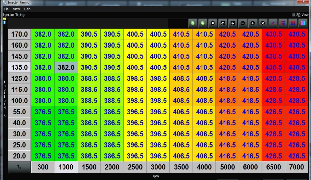
Task: Click the vertical bars interpolate icon
Action: coord(293,23)
